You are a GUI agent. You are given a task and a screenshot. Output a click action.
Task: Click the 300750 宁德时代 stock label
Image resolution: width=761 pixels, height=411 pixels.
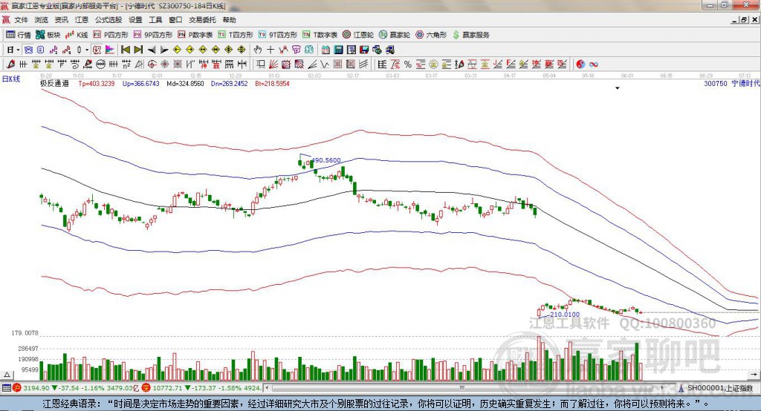732,83
